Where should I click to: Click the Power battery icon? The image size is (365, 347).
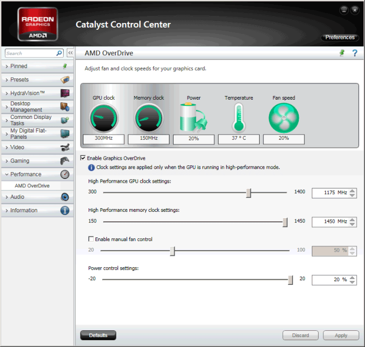coord(193,117)
